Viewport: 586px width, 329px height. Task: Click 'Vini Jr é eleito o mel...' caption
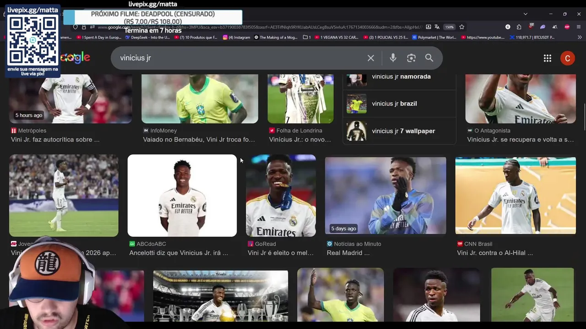click(x=281, y=253)
